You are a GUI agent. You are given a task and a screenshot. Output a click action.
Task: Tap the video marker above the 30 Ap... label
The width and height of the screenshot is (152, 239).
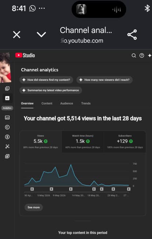click(x=32, y=189)
